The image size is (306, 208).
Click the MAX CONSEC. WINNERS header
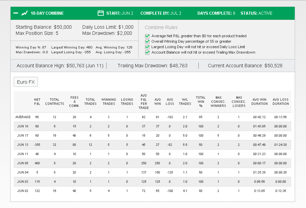click(x=218, y=102)
